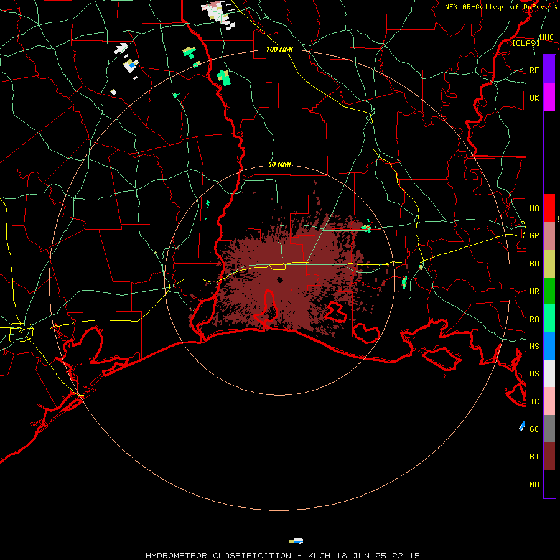The height and width of the screenshot is (560, 560).
Task: Select the GR pink-brown legend swatch
Action: click(549, 236)
